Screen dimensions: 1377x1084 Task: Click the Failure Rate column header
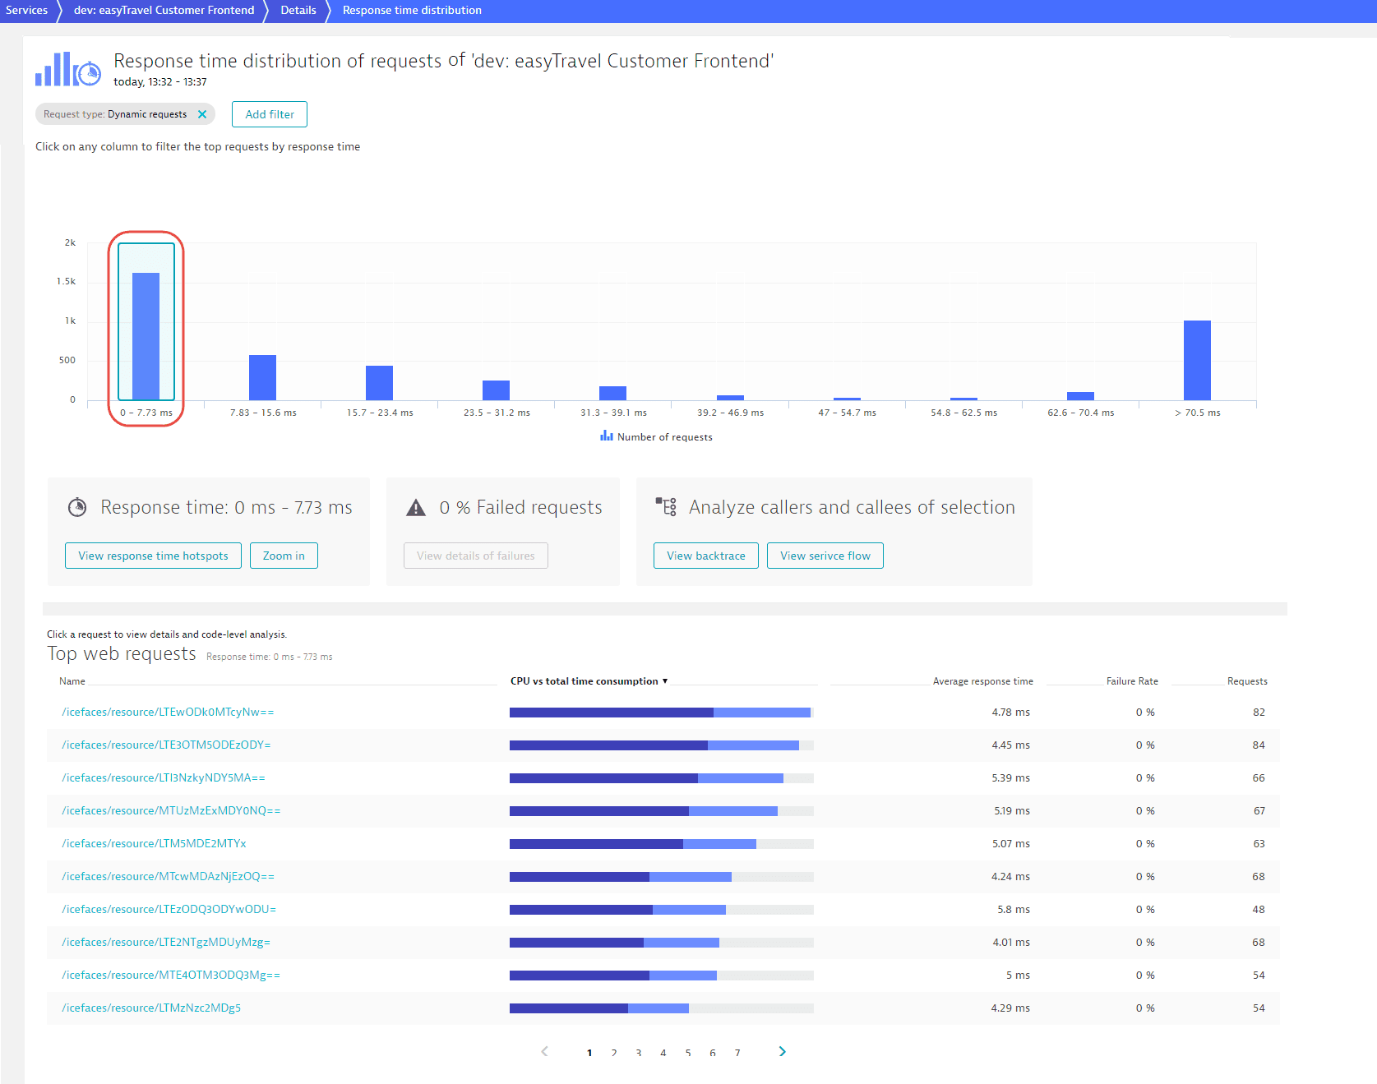coord(1132,681)
